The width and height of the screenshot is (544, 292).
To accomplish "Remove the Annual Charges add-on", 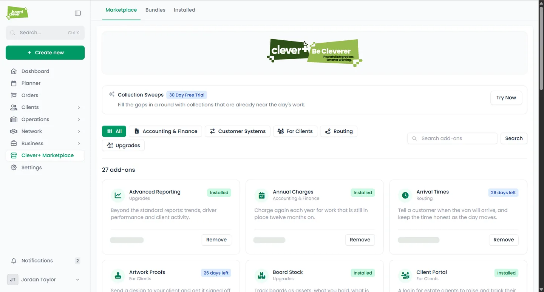I will (360, 240).
